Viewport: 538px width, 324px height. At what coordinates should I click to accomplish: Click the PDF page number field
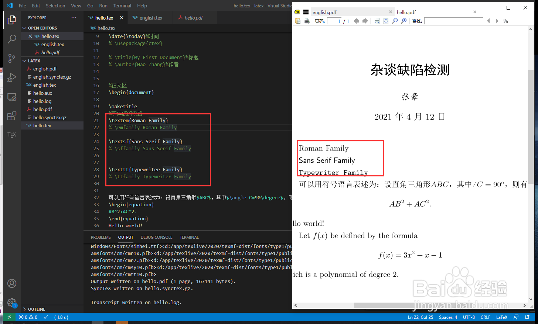coord(334,21)
